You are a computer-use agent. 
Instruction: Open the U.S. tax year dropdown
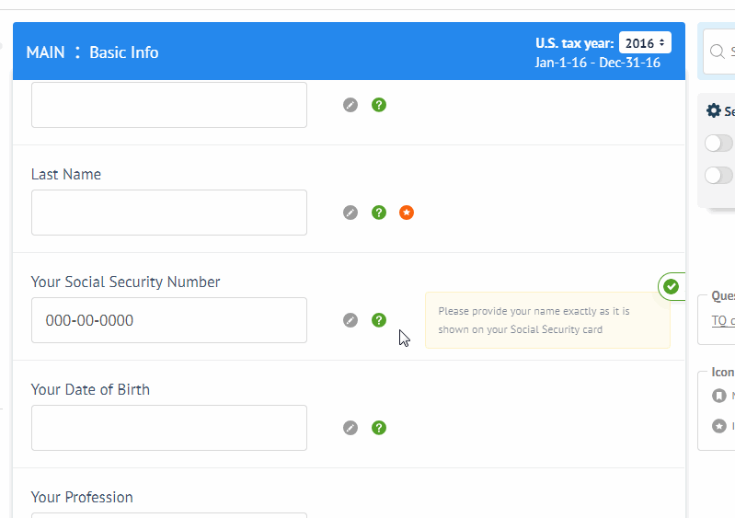tap(645, 43)
